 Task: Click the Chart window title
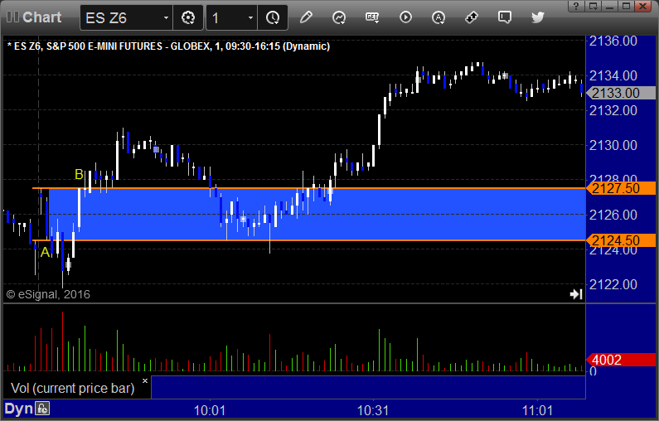click(41, 17)
